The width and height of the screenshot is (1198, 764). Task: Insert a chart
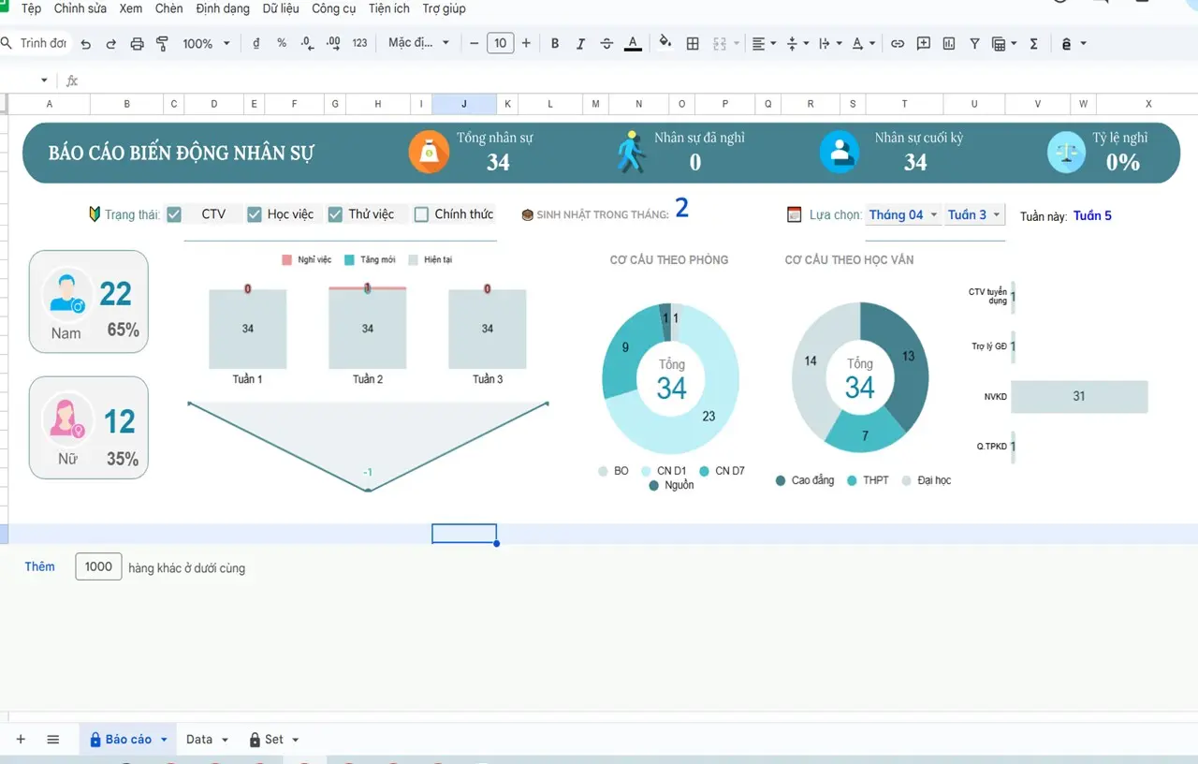(x=949, y=43)
